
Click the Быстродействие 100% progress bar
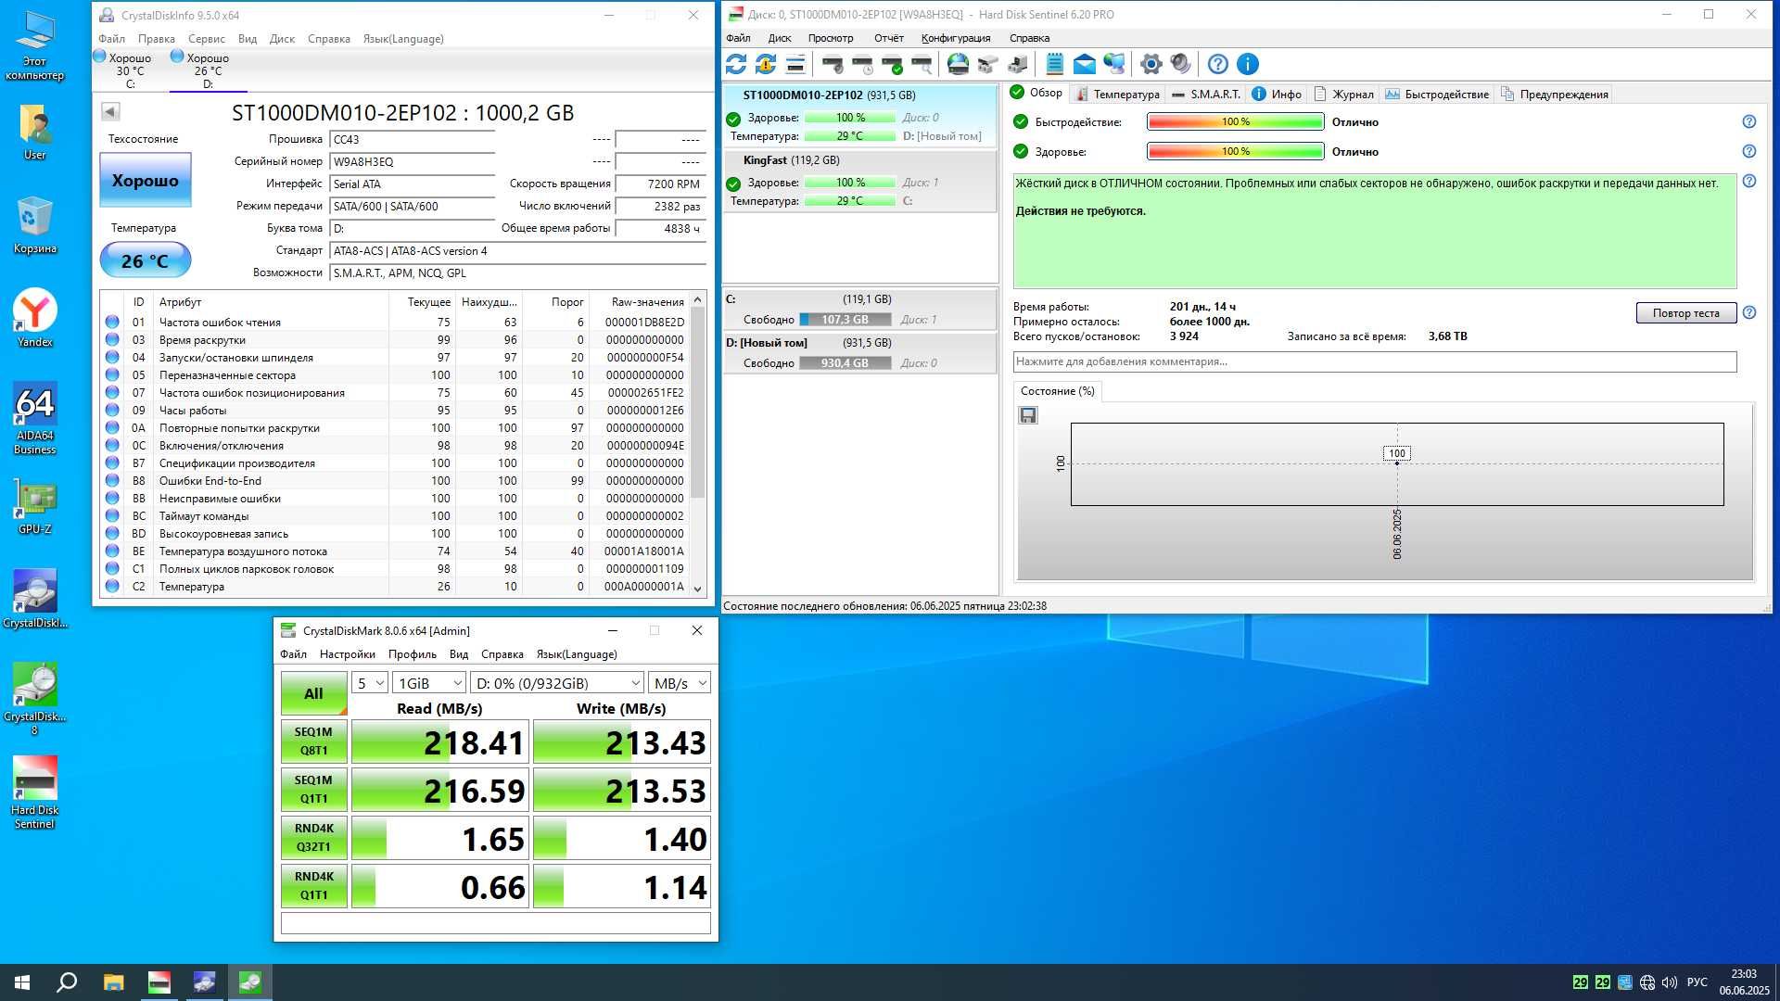[1235, 121]
